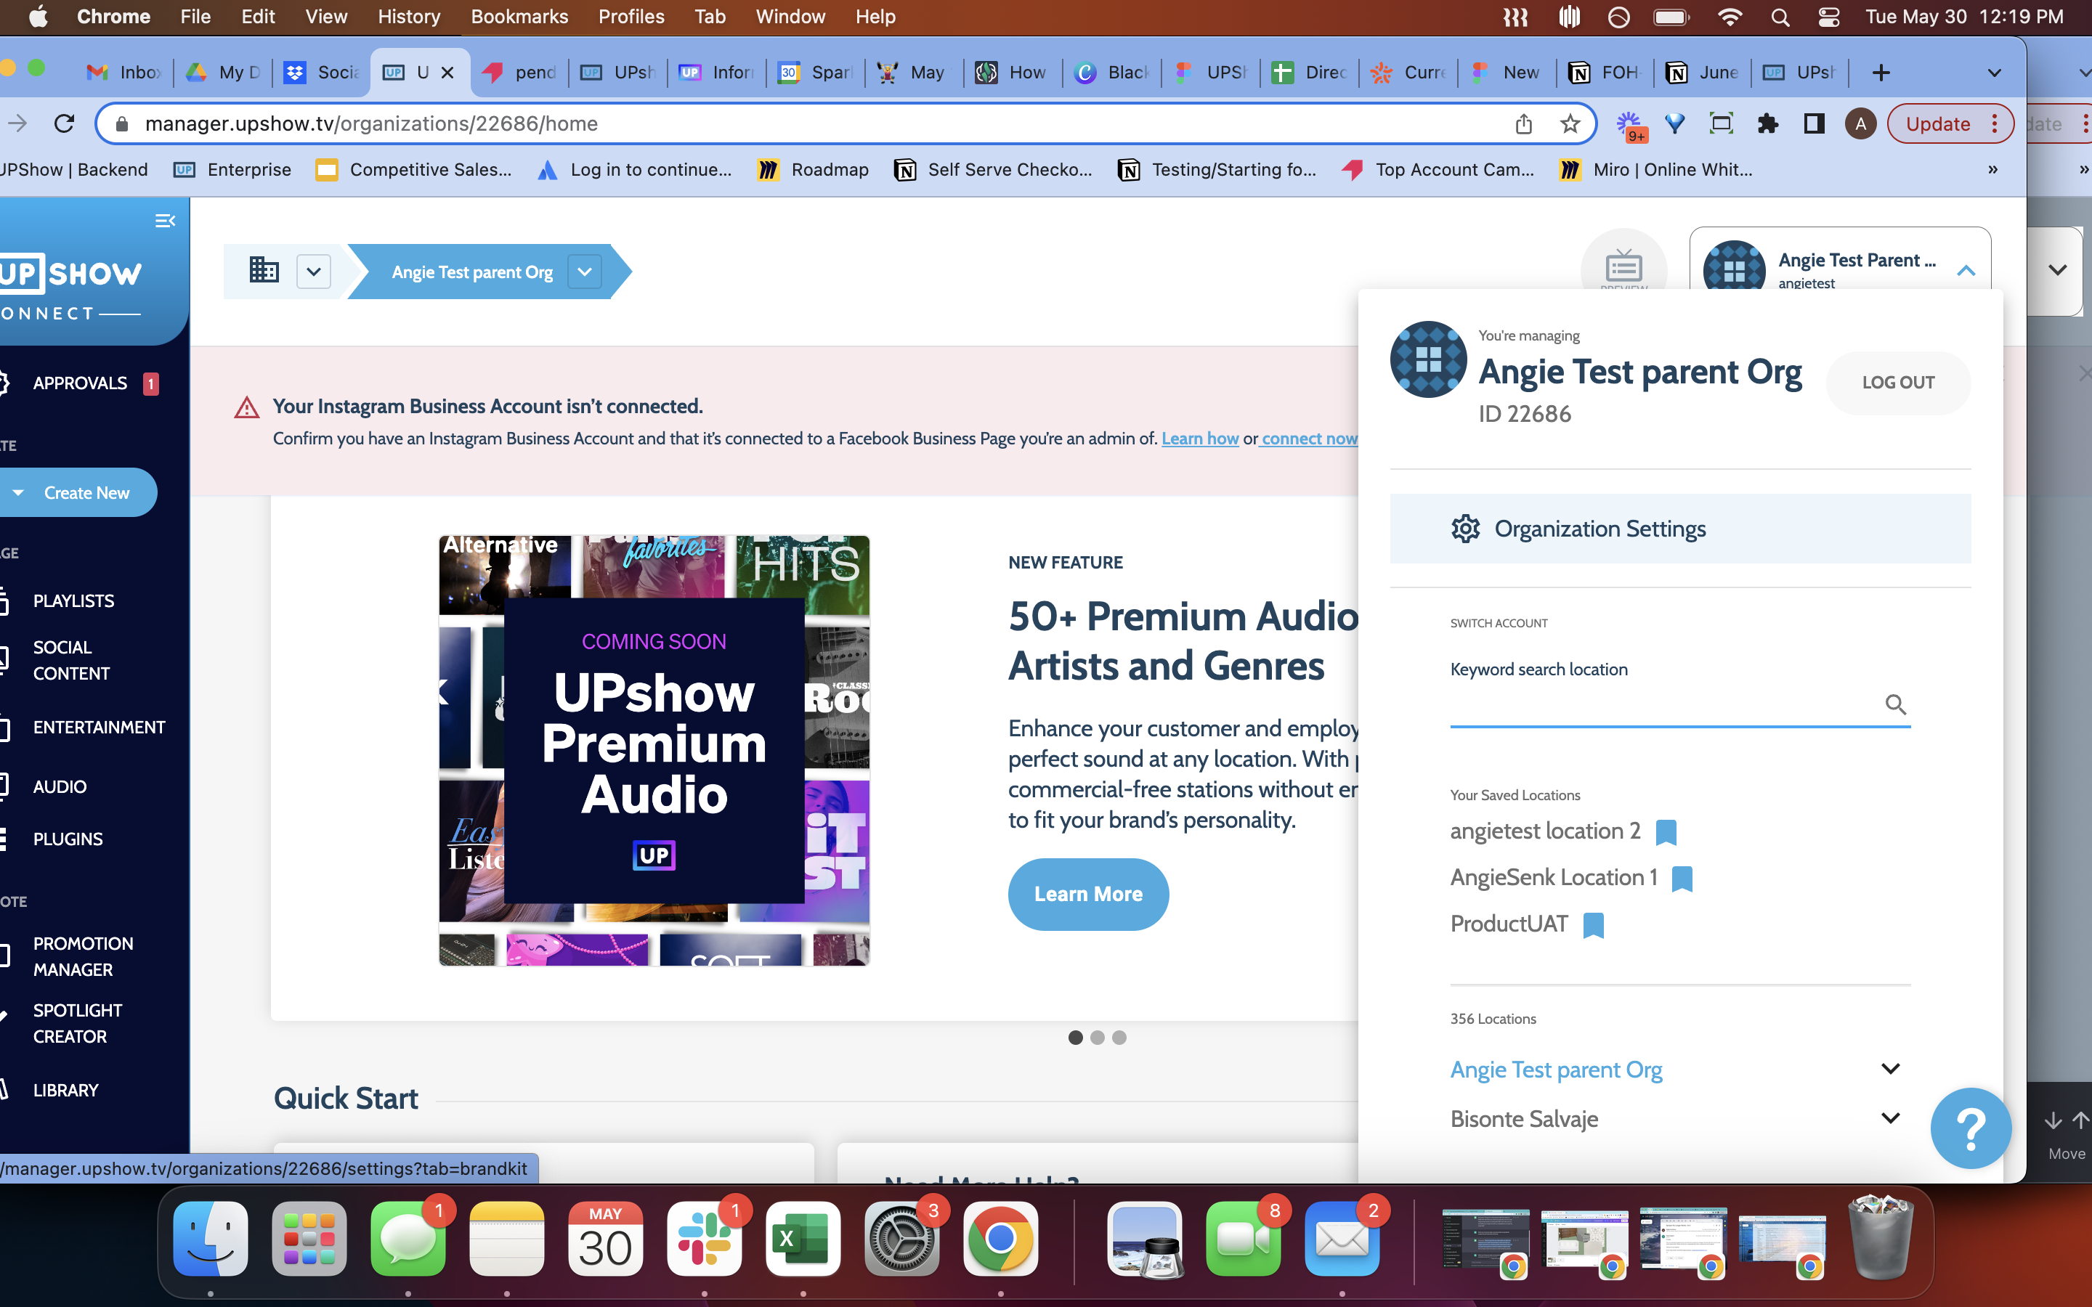This screenshot has width=2092, height=1307.
Task: Select the second carousel dot
Action: pos(1097,1038)
